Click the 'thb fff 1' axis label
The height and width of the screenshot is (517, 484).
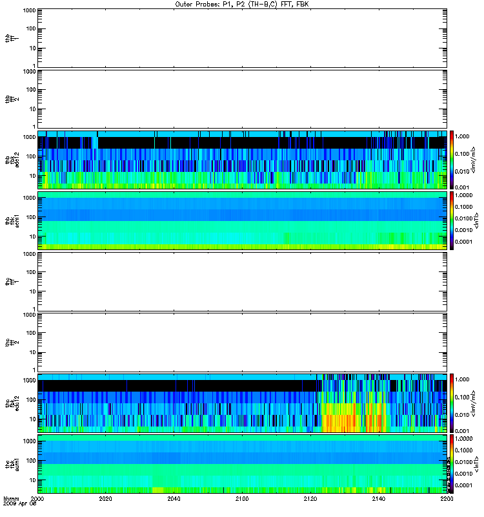pyautogui.click(x=12, y=38)
